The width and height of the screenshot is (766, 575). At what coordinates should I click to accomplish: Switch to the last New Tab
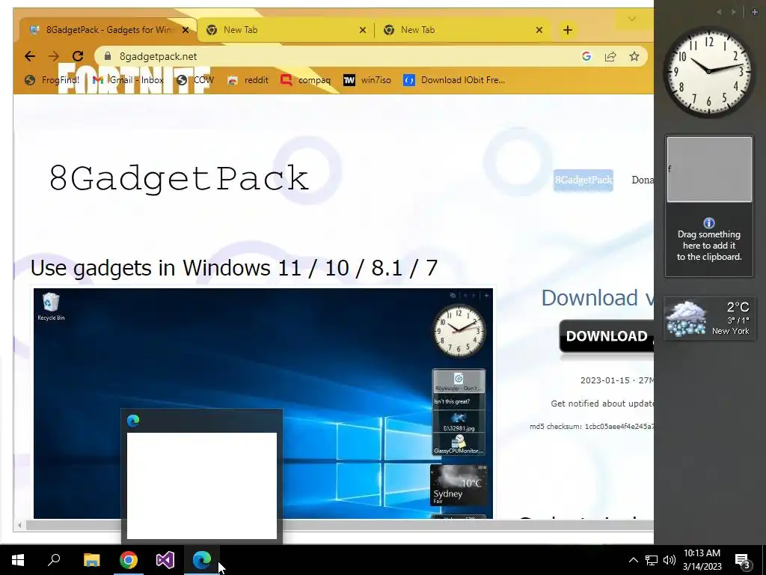point(462,30)
